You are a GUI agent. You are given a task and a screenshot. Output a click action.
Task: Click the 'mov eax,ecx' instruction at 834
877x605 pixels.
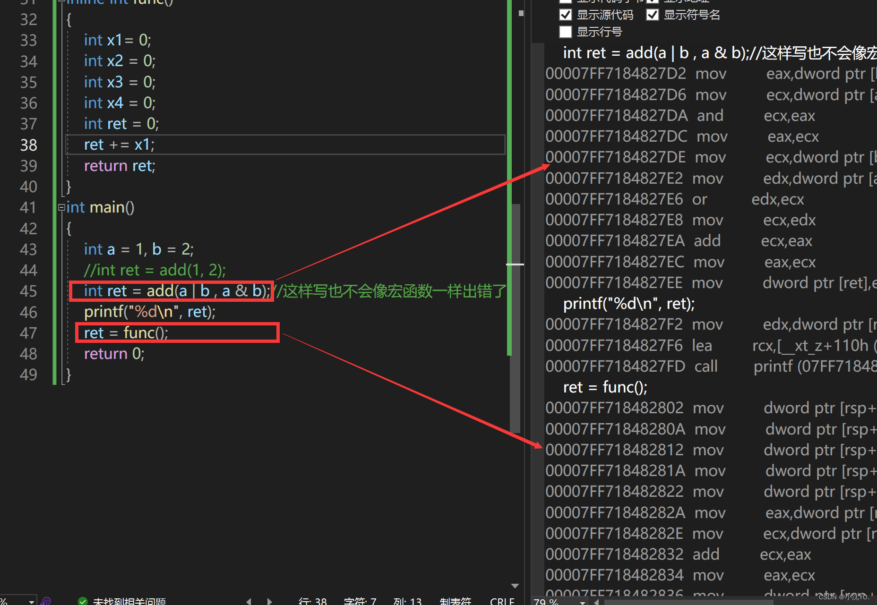(680, 575)
